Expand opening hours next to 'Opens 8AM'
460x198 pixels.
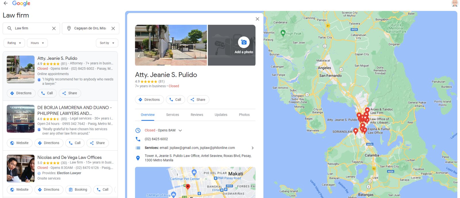[x=180, y=130]
